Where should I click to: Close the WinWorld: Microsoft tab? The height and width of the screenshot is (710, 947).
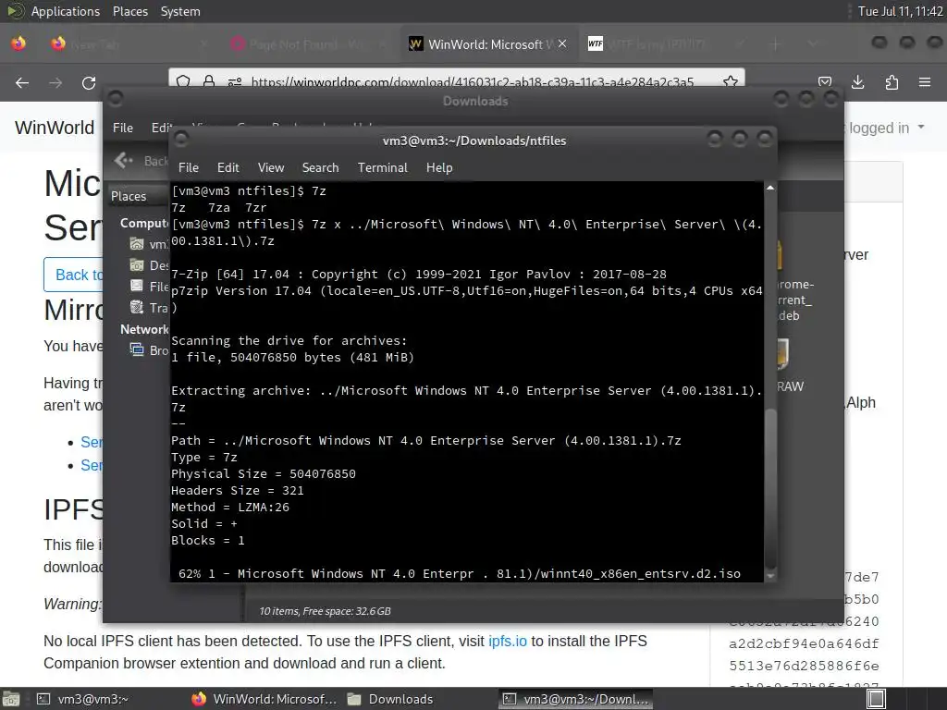[562, 43]
